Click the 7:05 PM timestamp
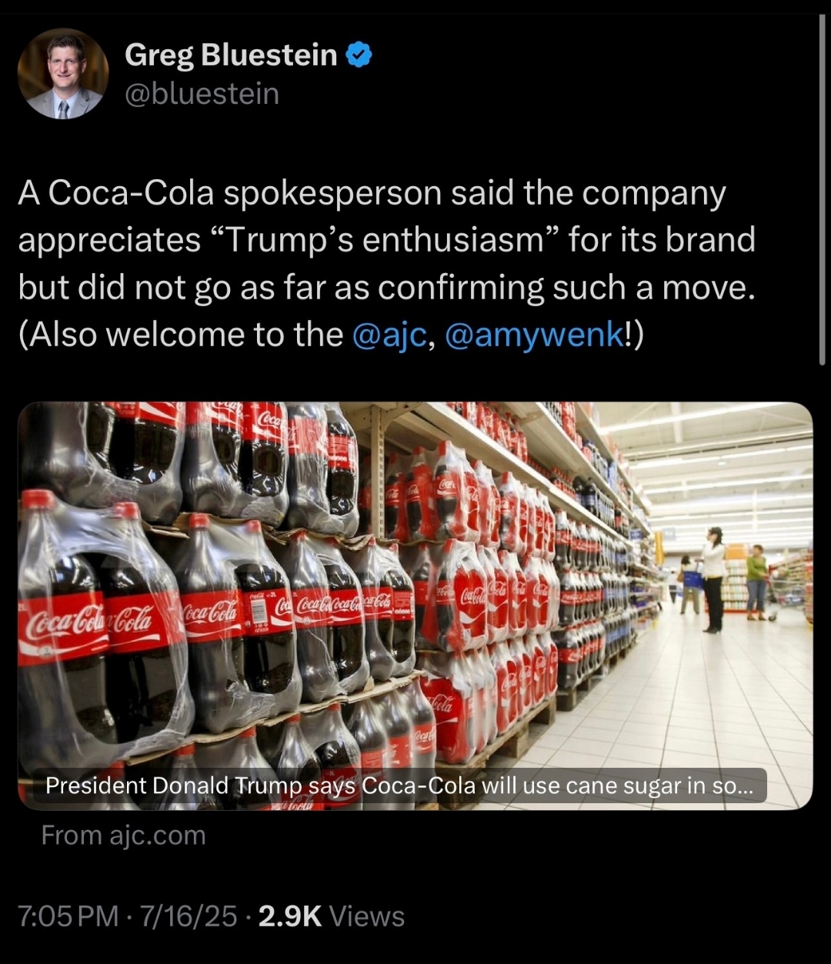 (68, 916)
